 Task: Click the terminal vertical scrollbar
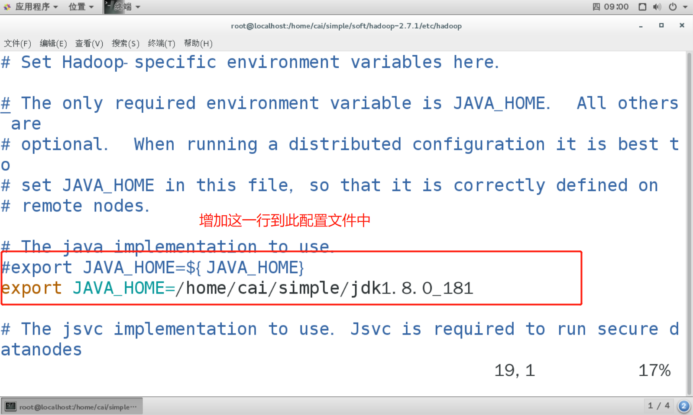pyautogui.click(x=689, y=223)
